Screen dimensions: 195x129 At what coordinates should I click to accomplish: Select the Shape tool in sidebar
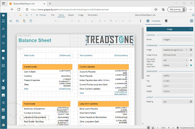(x=3, y=80)
